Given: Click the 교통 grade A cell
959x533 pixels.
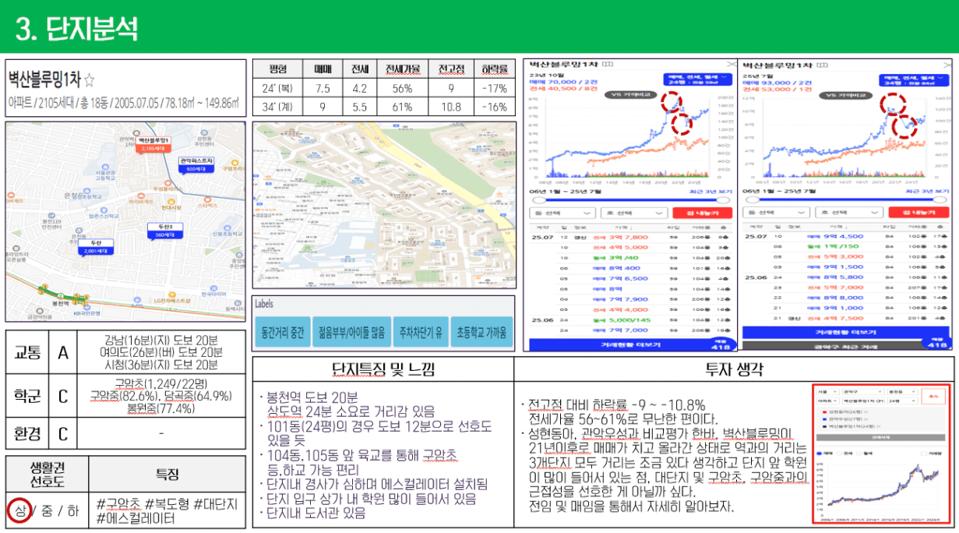Looking at the screenshot, I should (64, 352).
